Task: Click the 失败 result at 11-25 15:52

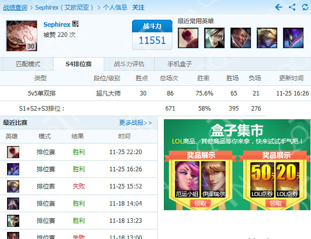Action: 79,186
